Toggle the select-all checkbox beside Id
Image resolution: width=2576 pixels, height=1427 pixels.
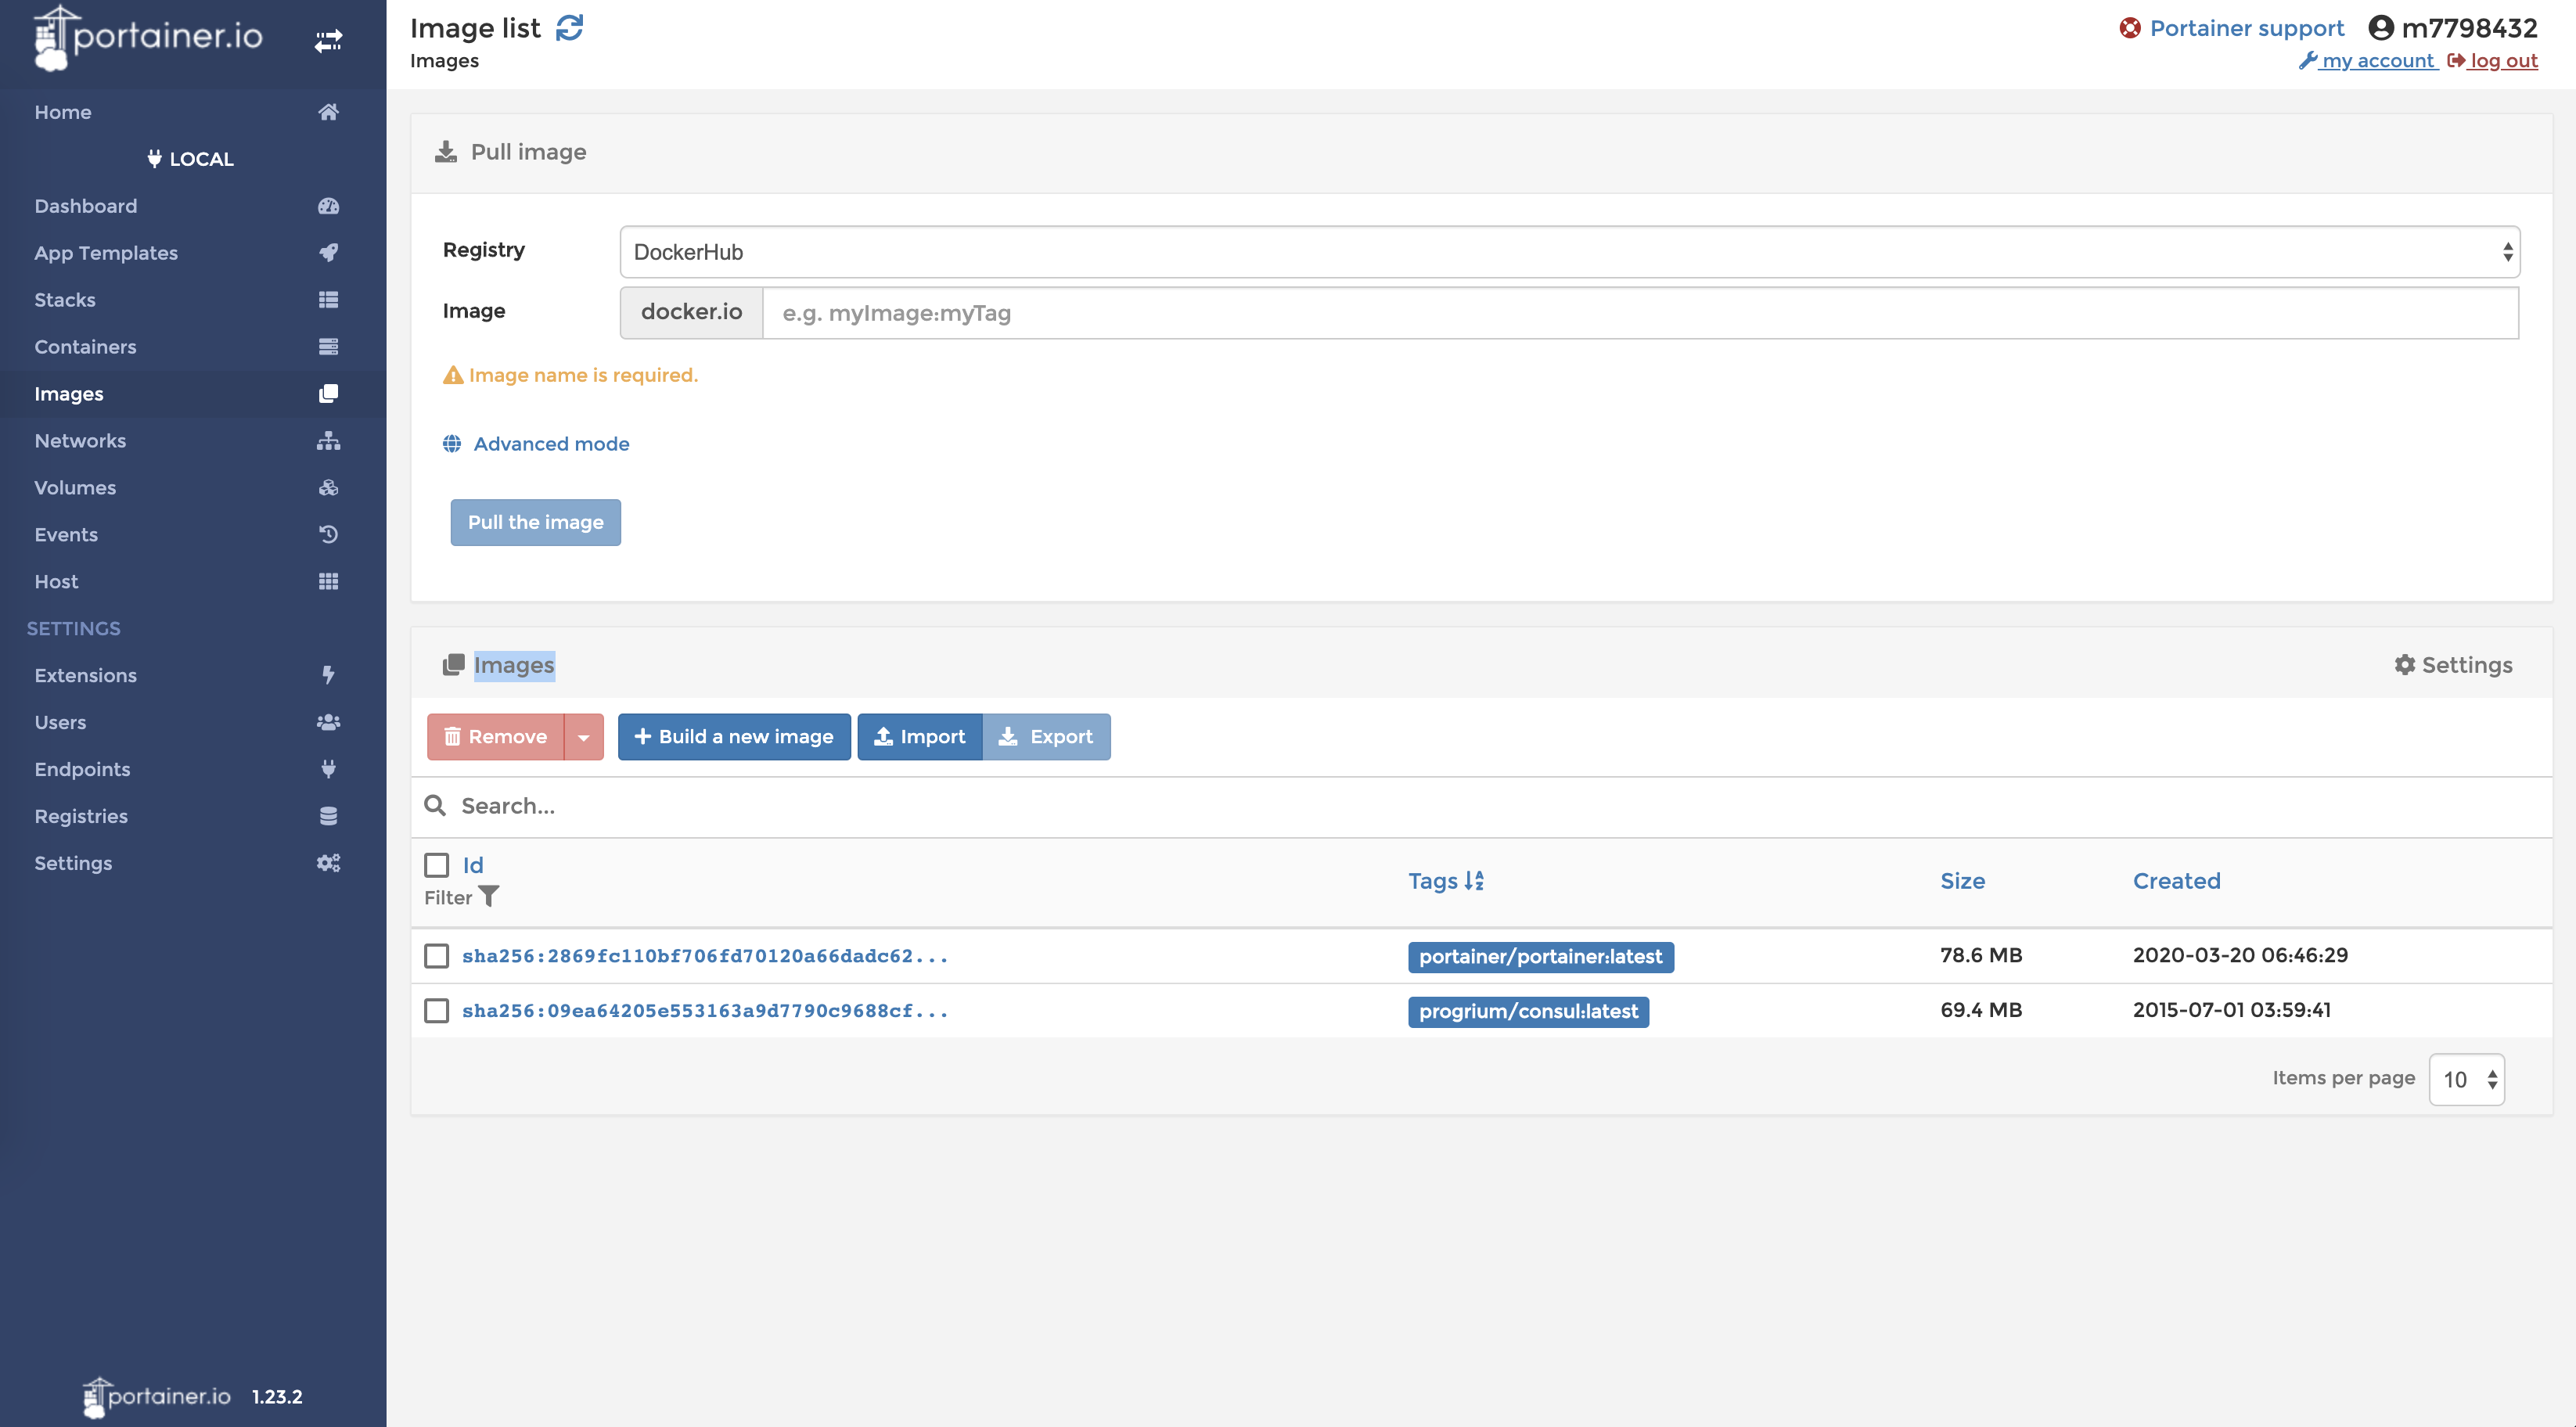pos(437,865)
